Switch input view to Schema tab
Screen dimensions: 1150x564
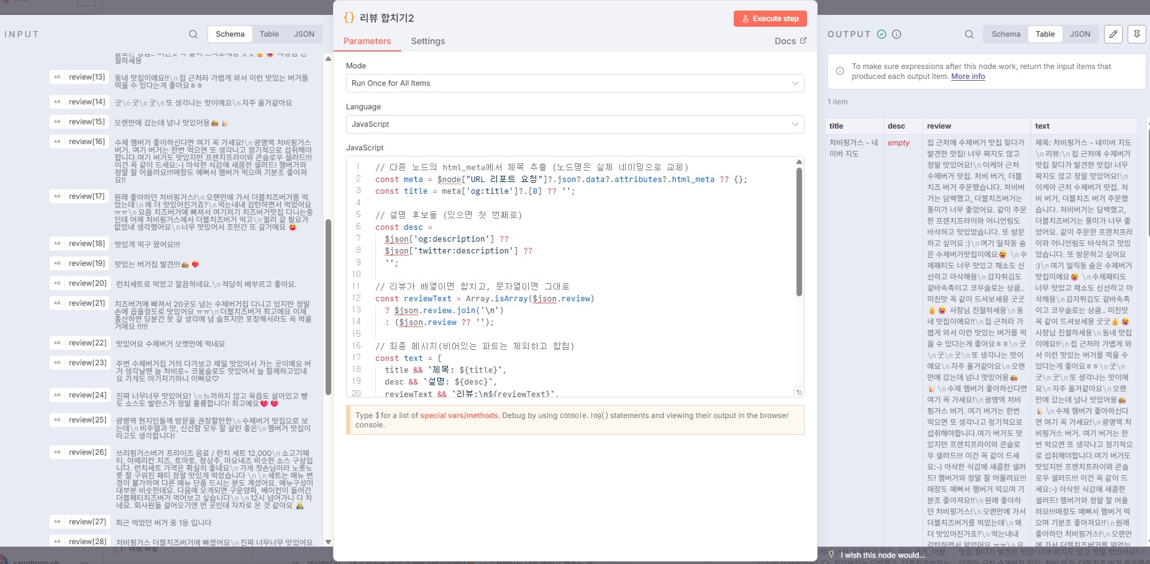230,34
